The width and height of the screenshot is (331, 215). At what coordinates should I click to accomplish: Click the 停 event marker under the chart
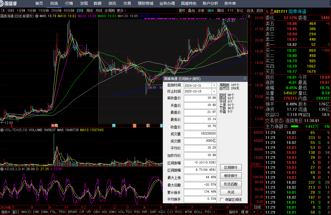pyautogui.click(x=114, y=126)
